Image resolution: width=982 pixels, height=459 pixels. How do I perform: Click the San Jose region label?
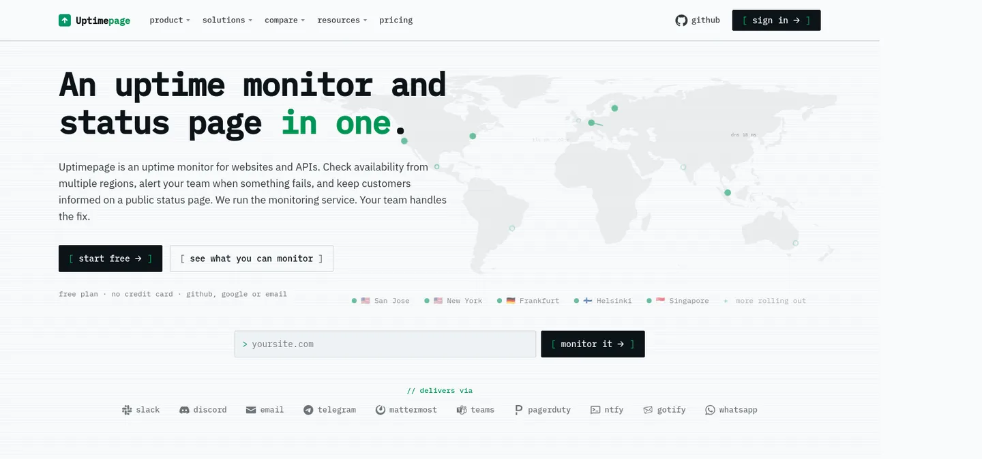pyautogui.click(x=392, y=301)
